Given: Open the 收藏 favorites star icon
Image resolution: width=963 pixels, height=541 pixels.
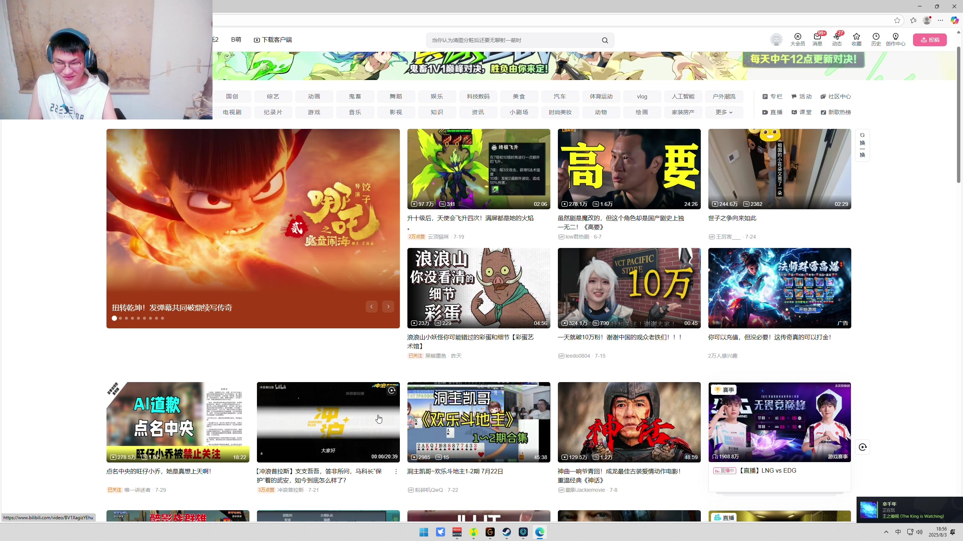Looking at the screenshot, I should (x=857, y=39).
